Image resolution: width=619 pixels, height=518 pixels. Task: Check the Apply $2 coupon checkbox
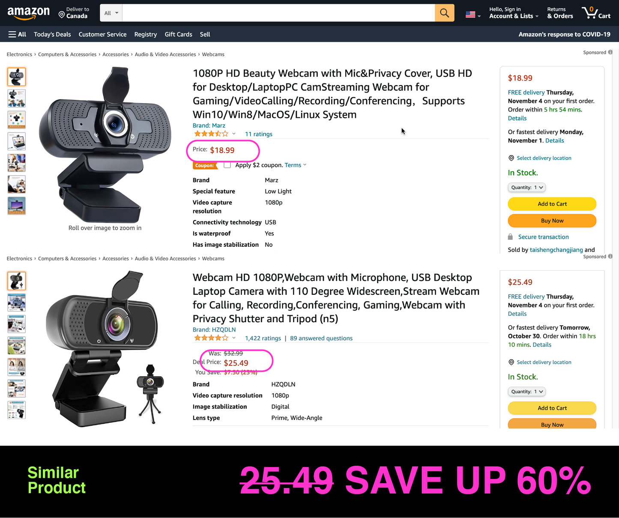pyautogui.click(x=227, y=165)
